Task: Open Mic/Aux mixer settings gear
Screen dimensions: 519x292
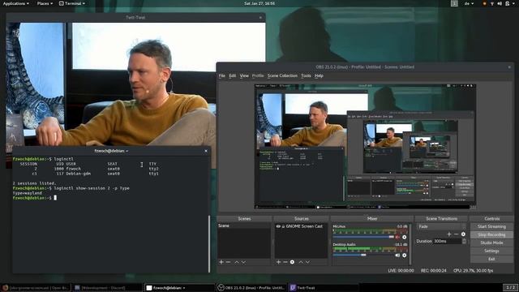Action: [x=405, y=237]
